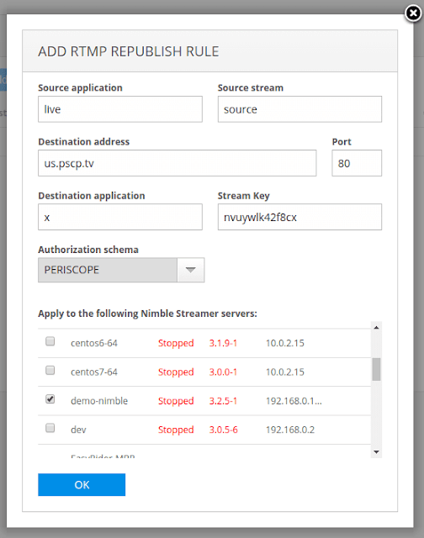Image resolution: width=424 pixels, height=538 pixels.
Task: Click Stopped status in dev row
Action: pos(176,430)
